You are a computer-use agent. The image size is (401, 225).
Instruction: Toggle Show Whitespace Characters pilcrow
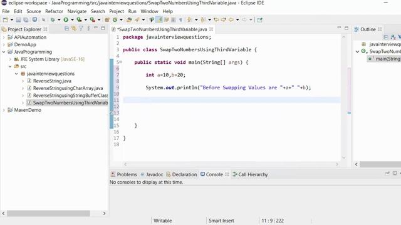[x=180, y=19]
